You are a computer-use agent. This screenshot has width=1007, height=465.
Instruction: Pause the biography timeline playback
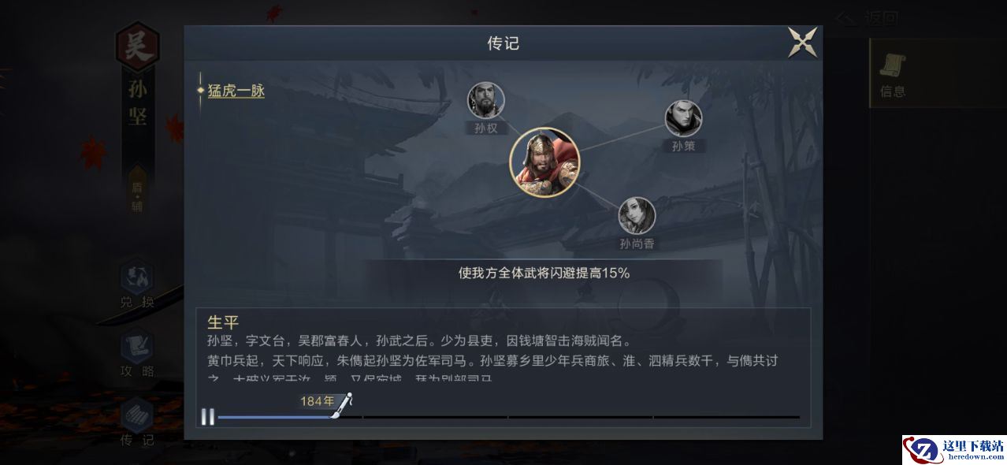[x=207, y=417]
